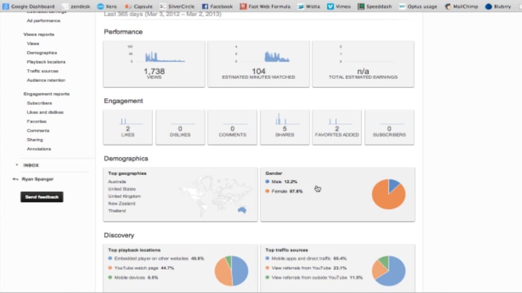This screenshot has height=293, width=522.
Task: Open the MailChimp bookmark
Action: pos(461,6)
